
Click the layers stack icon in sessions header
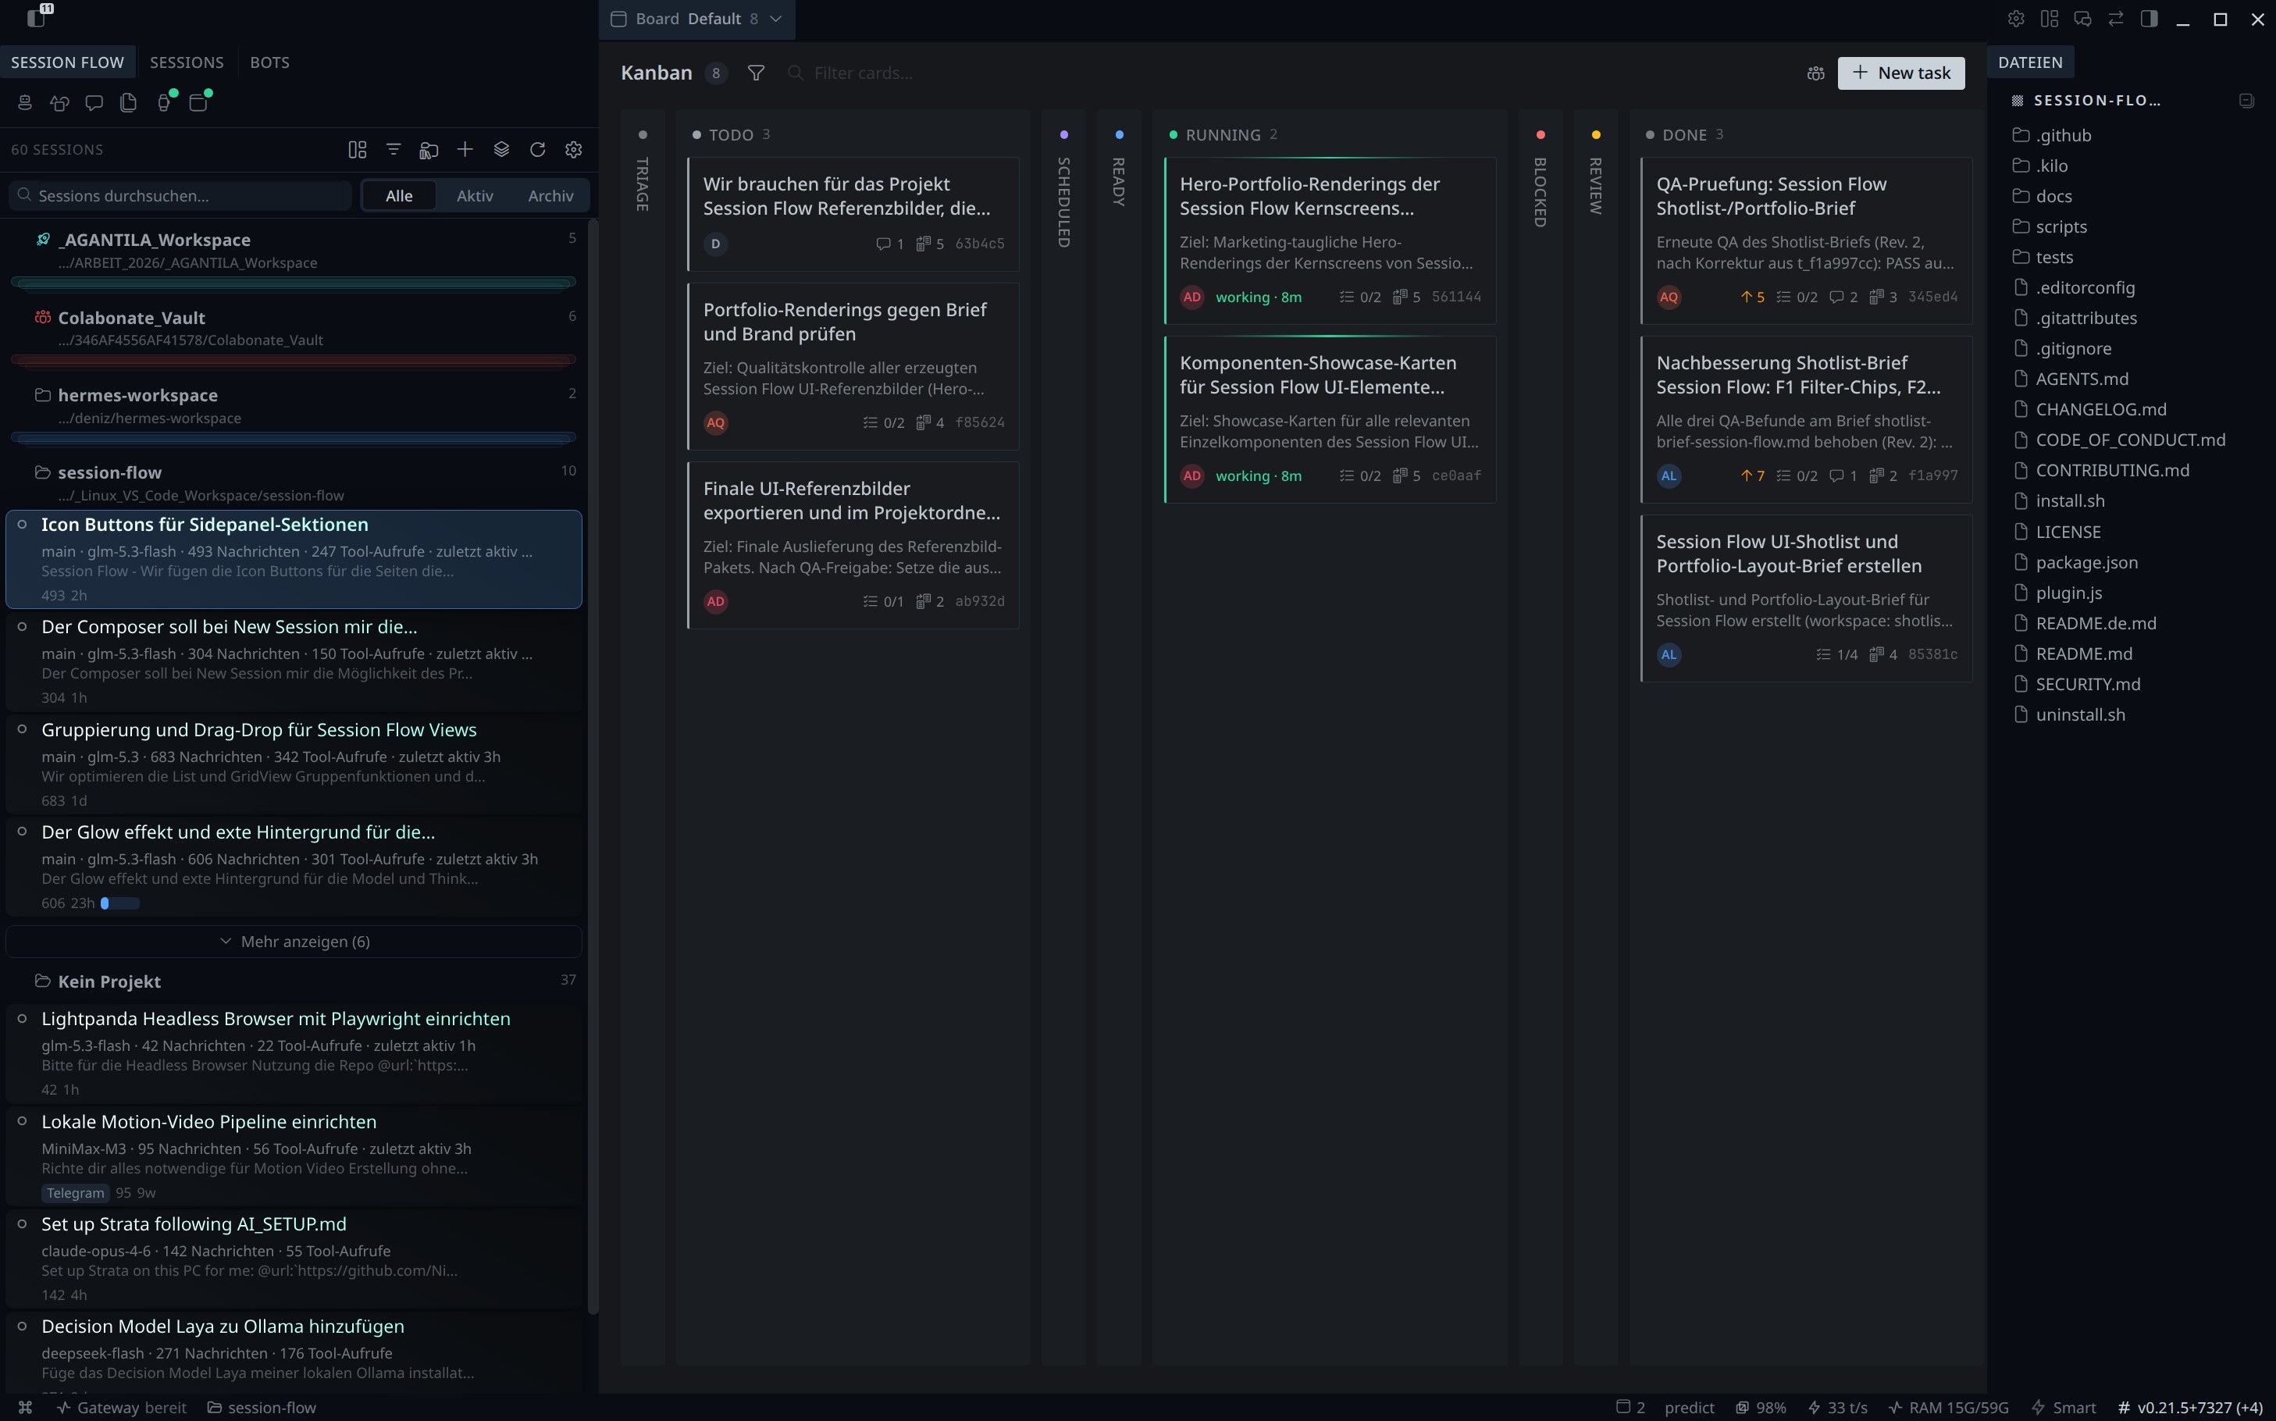500,149
